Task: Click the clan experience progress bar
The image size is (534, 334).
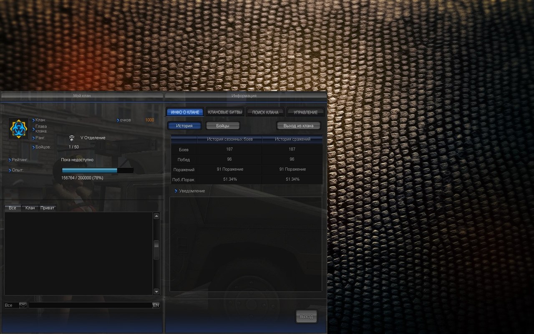Action: tap(98, 170)
